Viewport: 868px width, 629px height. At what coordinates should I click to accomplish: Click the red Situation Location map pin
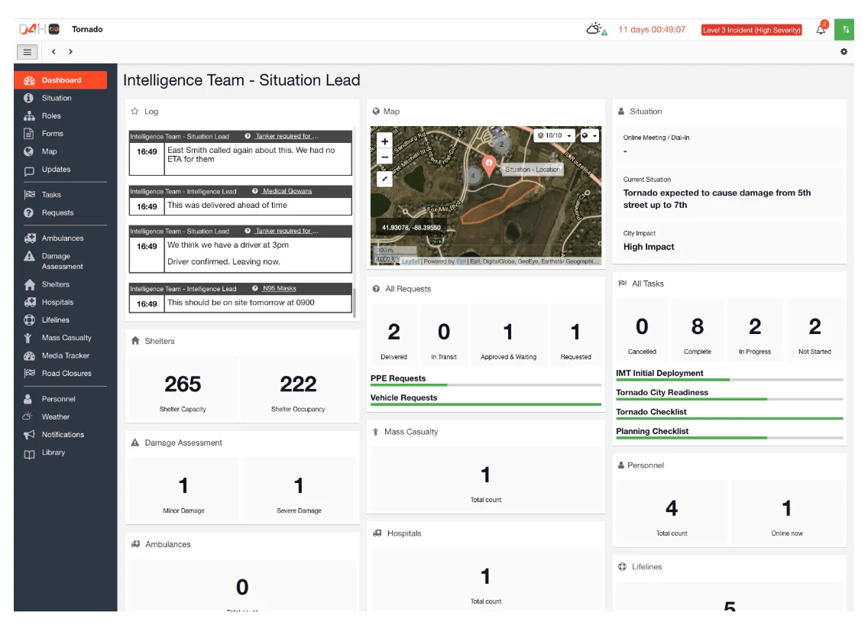[x=489, y=164]
